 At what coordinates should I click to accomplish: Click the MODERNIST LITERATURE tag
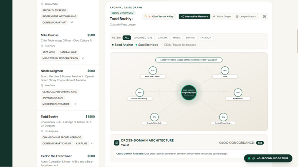(x=56, y=104)
